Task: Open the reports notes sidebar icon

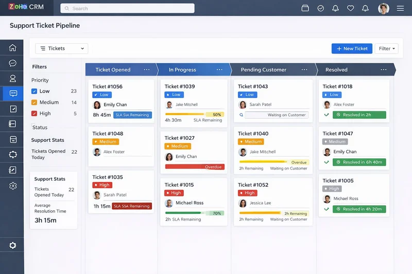Action: click(12, 170)
